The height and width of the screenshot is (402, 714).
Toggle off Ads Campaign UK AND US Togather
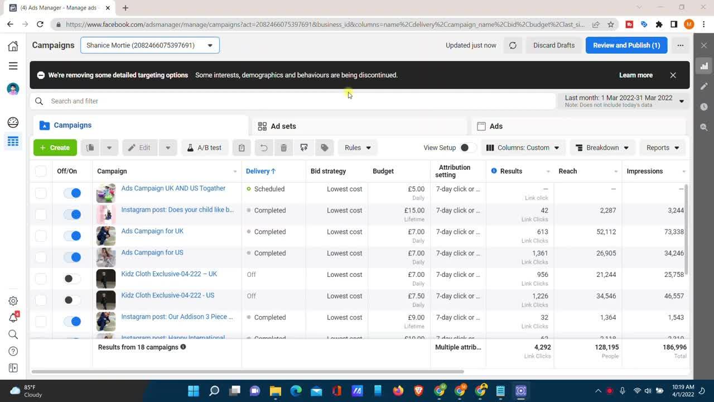click(x=72, y=193)
